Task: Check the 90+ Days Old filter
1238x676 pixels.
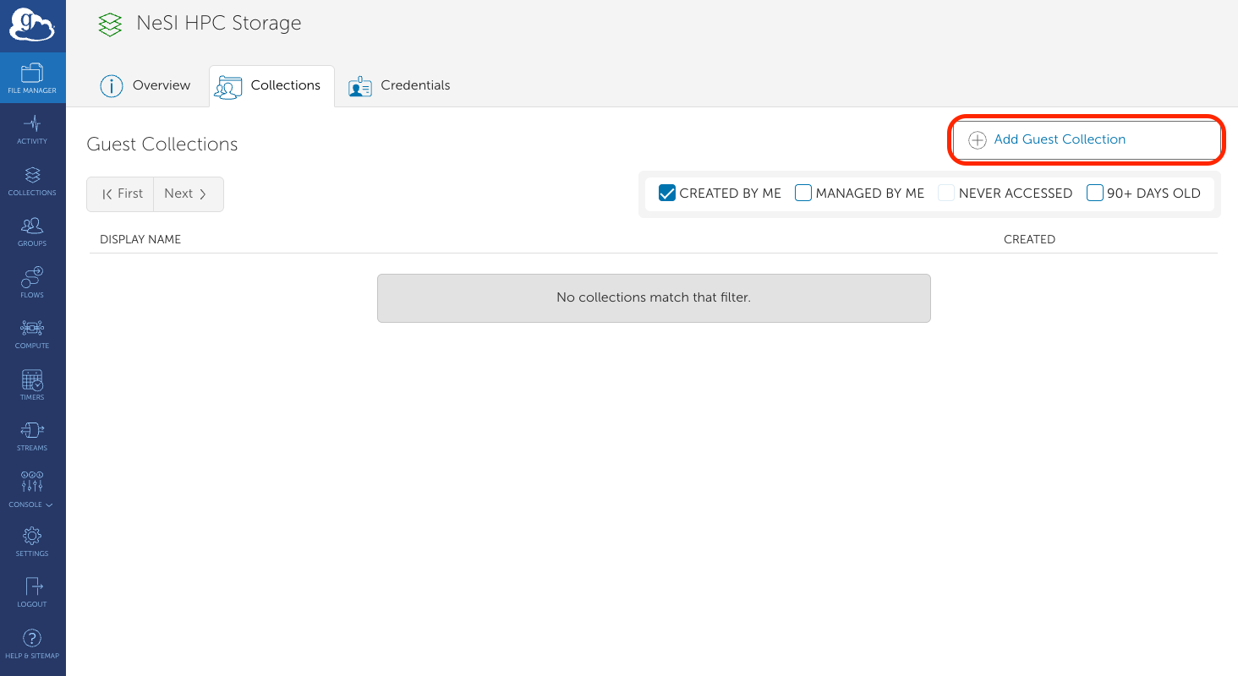Action: coord(1095,194)
